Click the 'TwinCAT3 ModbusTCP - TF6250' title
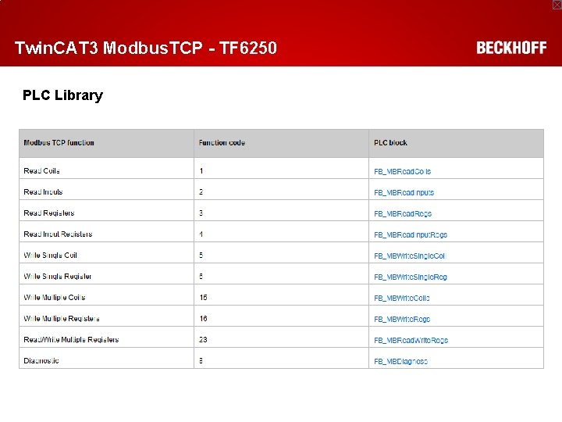Image resolution: width=562 pixels, height=422 pixels. pos(146,48)
